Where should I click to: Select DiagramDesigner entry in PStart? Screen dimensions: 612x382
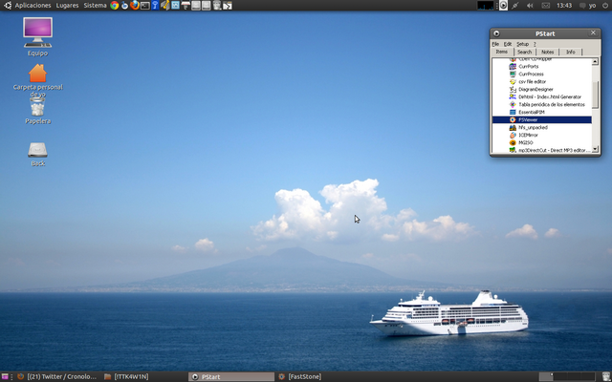pyautogui.click(x=535, y=89)
